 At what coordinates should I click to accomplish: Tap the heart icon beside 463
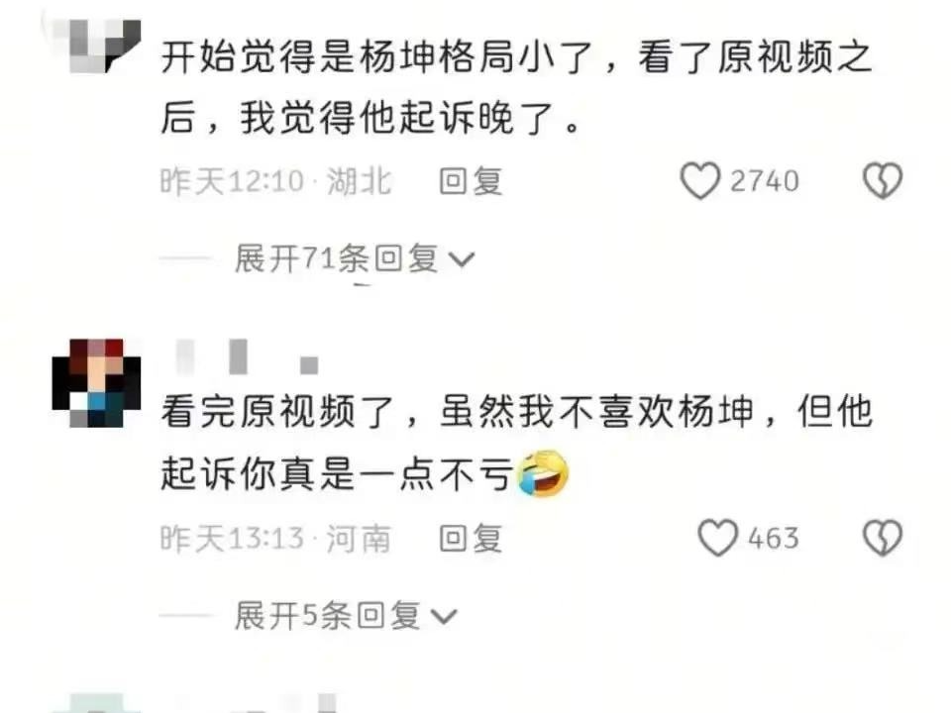click(717, 538)
